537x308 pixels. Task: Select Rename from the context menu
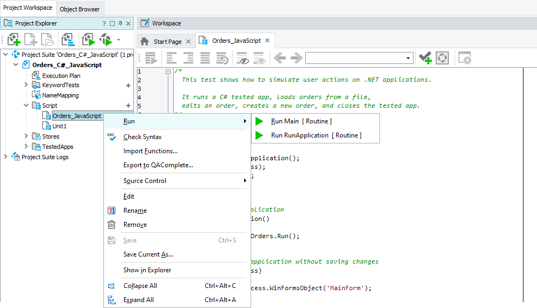click(x=135, y=211)
